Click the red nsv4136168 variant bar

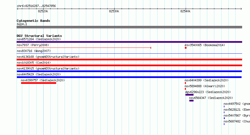click(x=129, y=60)
